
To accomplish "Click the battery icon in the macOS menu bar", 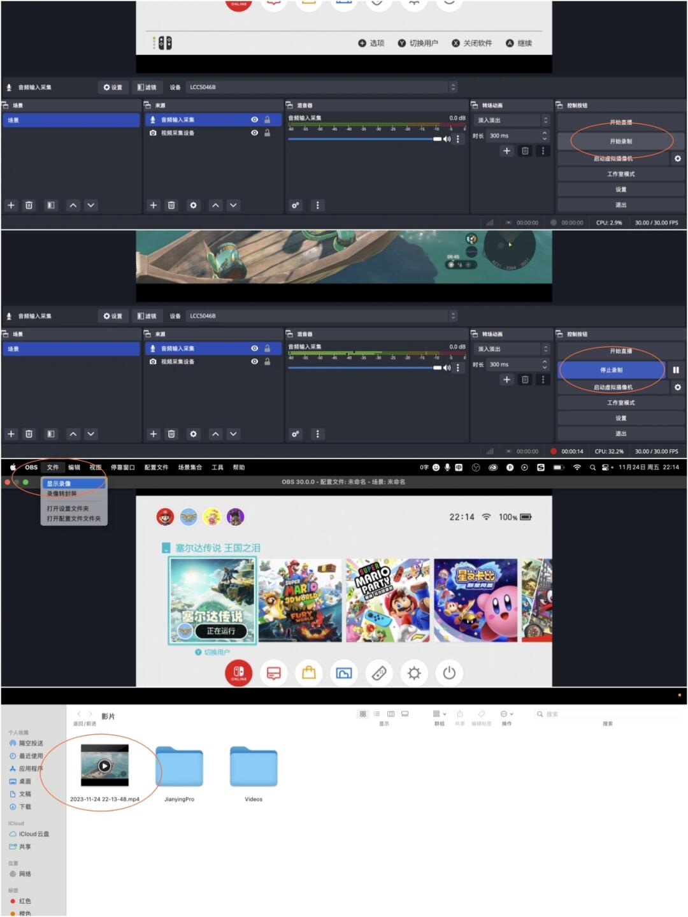I will point(559,467).
